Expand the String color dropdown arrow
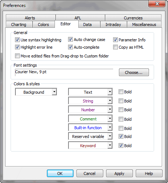The width and height of the screenshot is (168, 183). (110, 101)
